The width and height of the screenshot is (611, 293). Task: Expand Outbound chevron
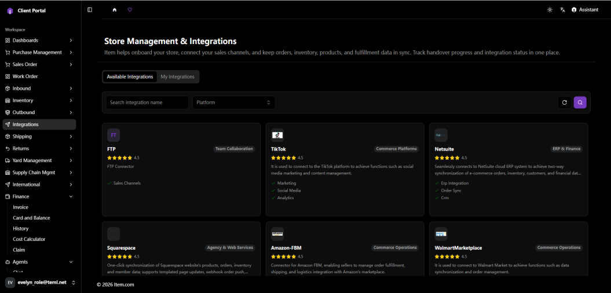coord(71,112)
